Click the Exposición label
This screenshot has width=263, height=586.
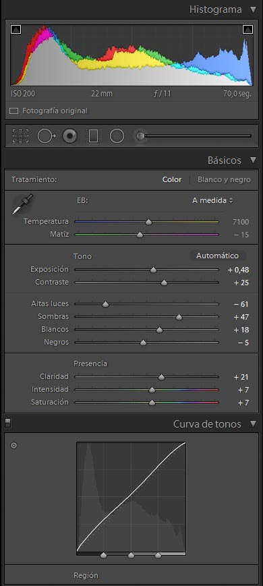pyautogui.click(x=50, y=270)
